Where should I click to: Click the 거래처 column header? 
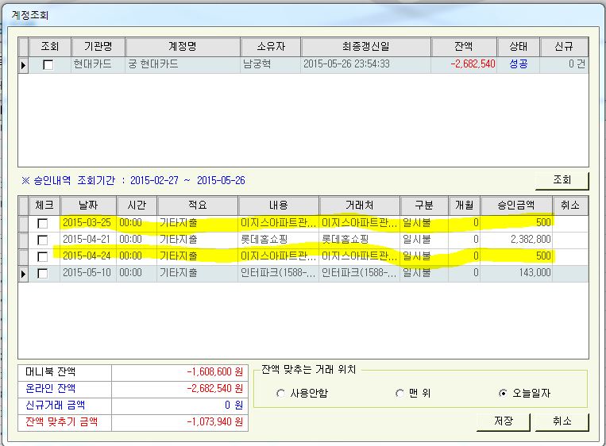click(359, 206)
